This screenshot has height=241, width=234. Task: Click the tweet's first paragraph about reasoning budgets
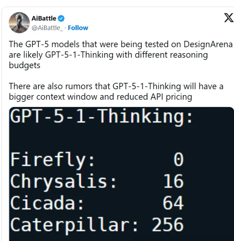click(112, 55)
